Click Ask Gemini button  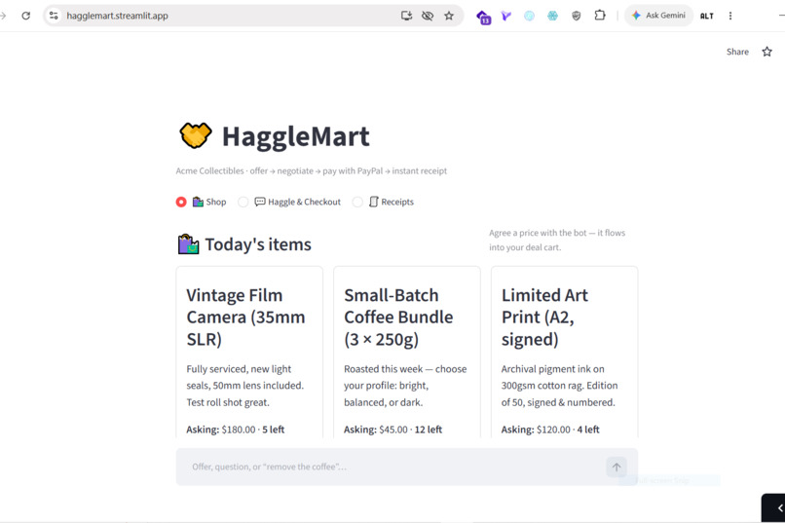(x=658, y=16)
